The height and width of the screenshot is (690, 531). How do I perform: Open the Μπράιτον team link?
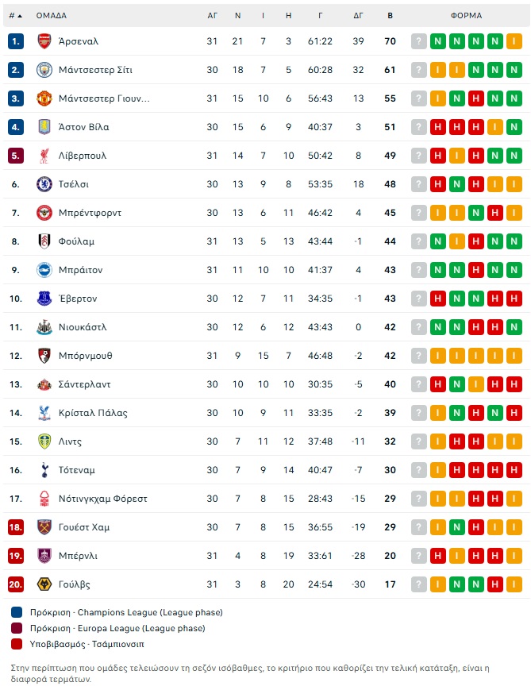80,270
